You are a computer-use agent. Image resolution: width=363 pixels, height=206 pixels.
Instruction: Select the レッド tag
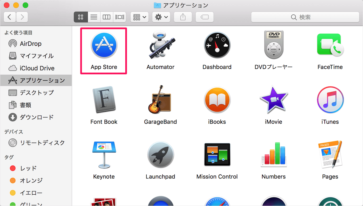tap(36, 168)
